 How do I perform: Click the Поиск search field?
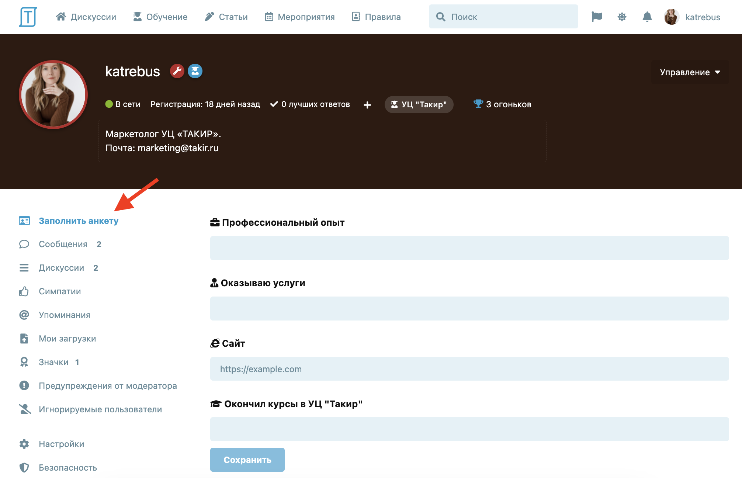[503, 17]
